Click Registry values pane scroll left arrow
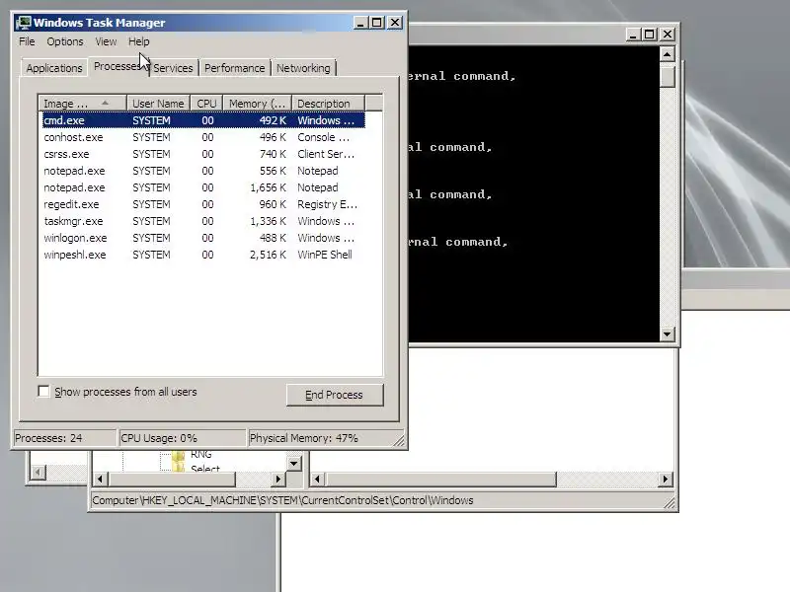The height and width of the screenshot is (592, 790). click(317, 480)
